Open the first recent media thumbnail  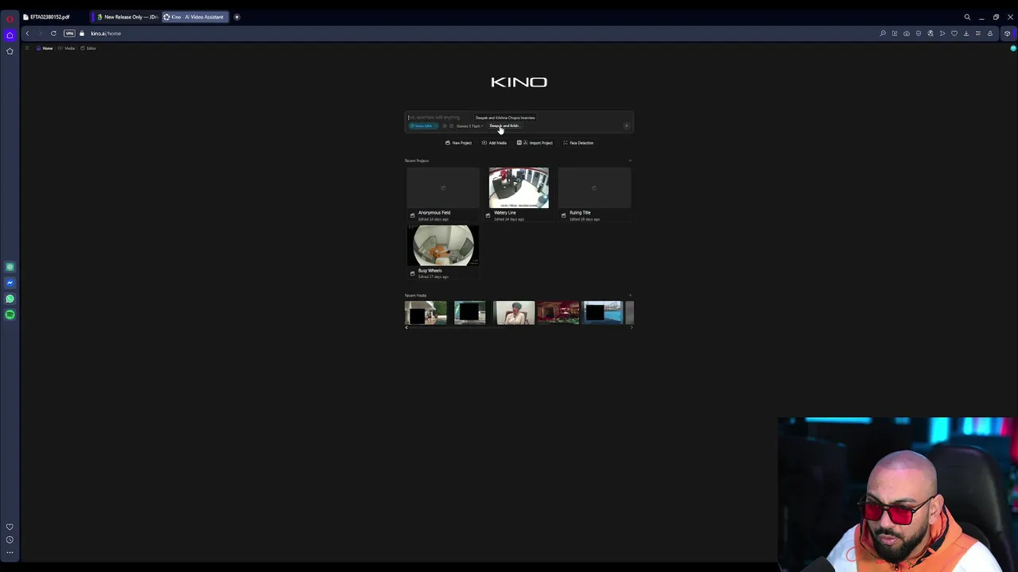(x=425, y=312)
